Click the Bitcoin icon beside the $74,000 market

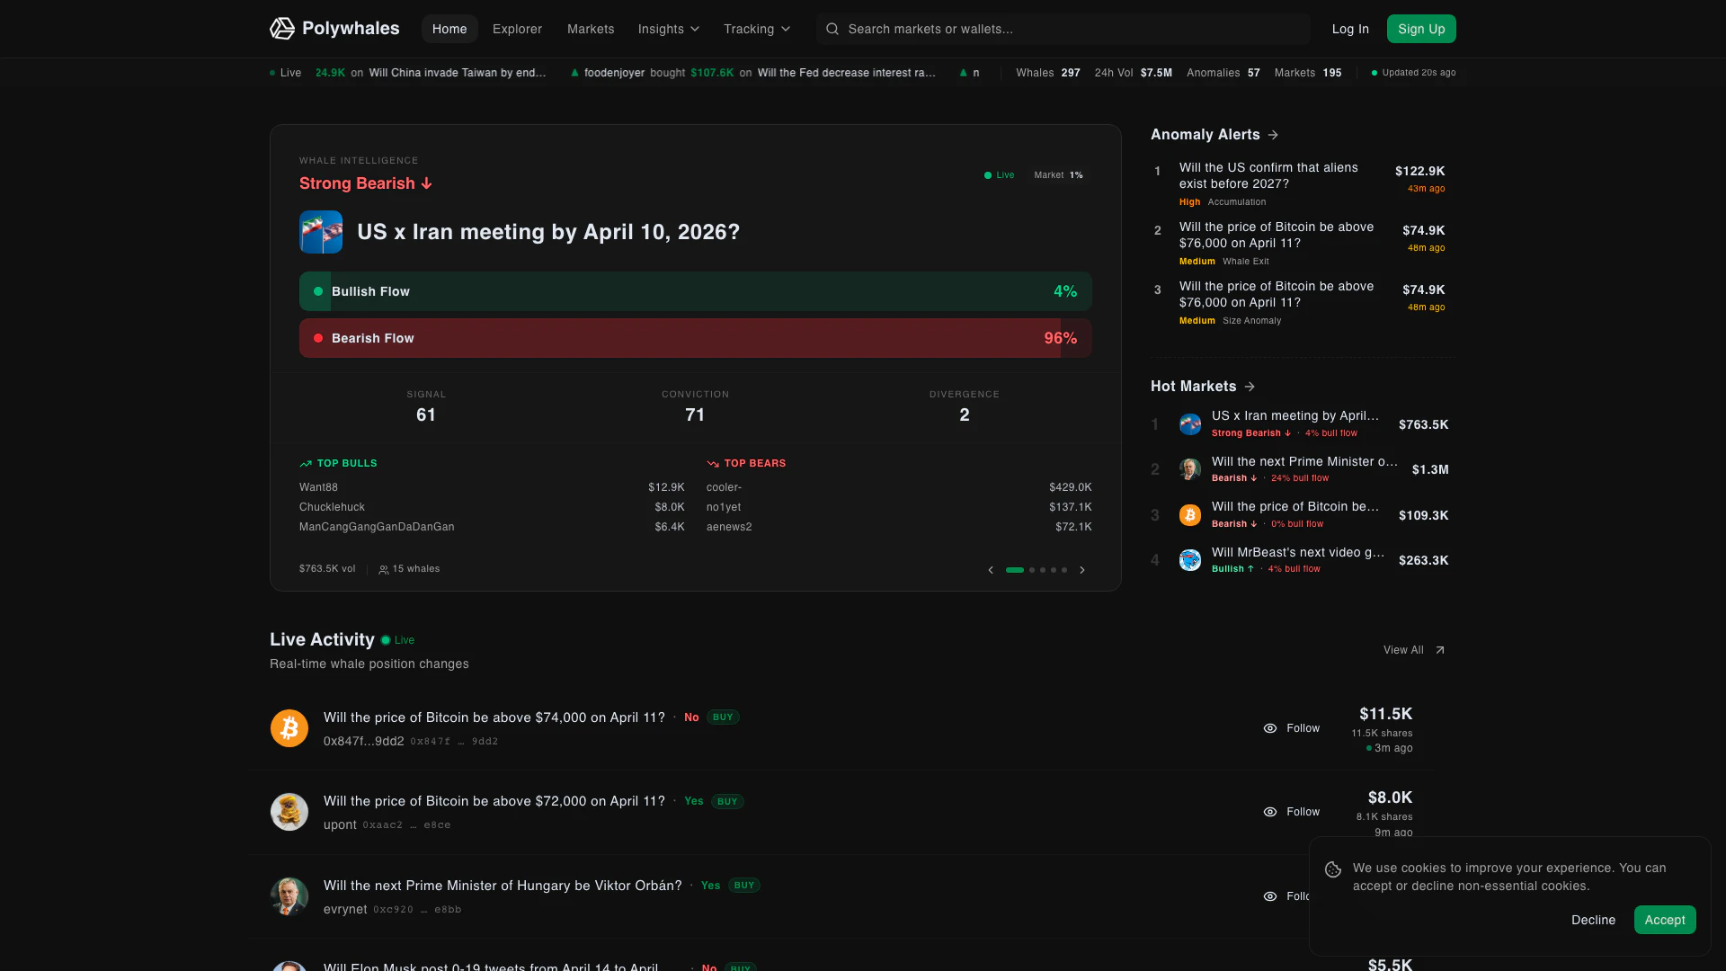click(x=289, y=728)
